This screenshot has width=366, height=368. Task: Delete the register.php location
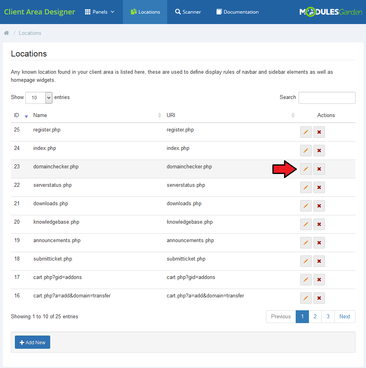click(x=319, y=132)
